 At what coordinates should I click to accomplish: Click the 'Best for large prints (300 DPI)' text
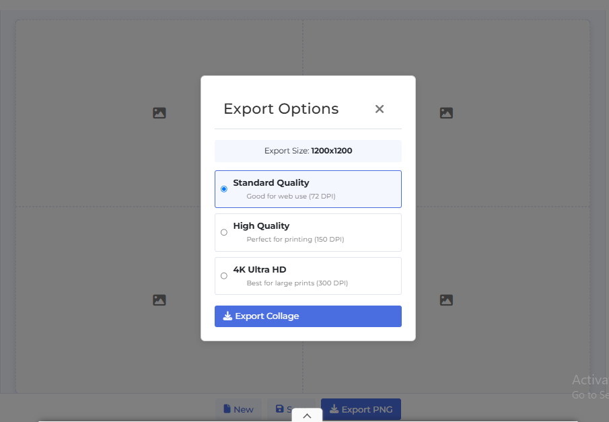[297, 283]
